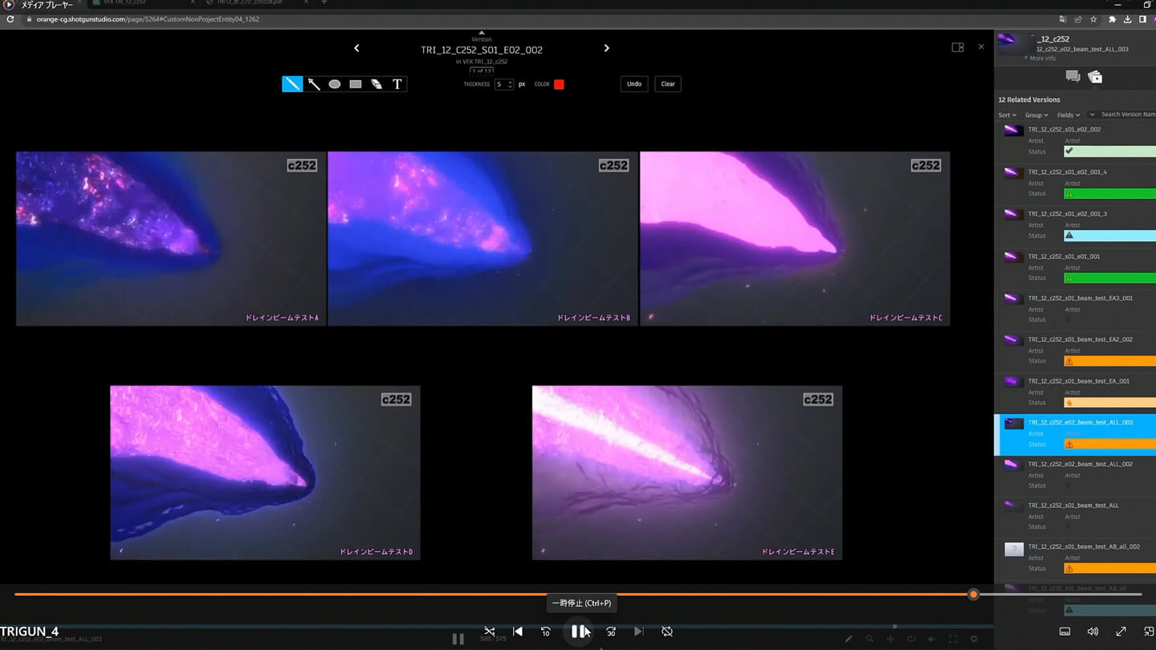Select the text annotation tool
The image size is (1156, 650).
[397, 83]
